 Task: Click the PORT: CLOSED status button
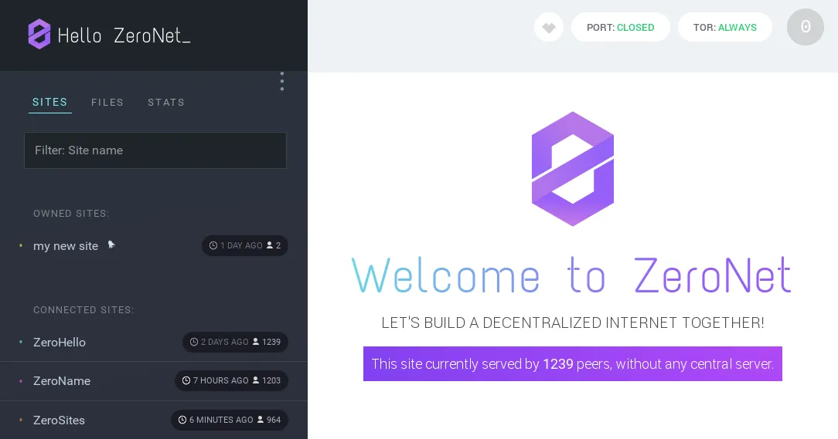click(x=621, y=27)
